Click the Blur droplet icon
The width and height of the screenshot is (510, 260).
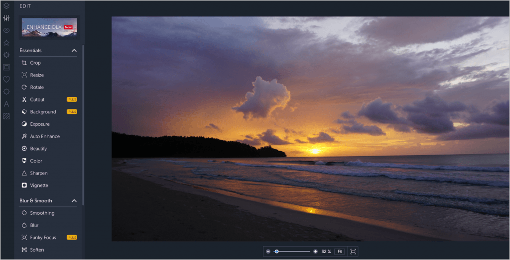[x=24, y=225]
